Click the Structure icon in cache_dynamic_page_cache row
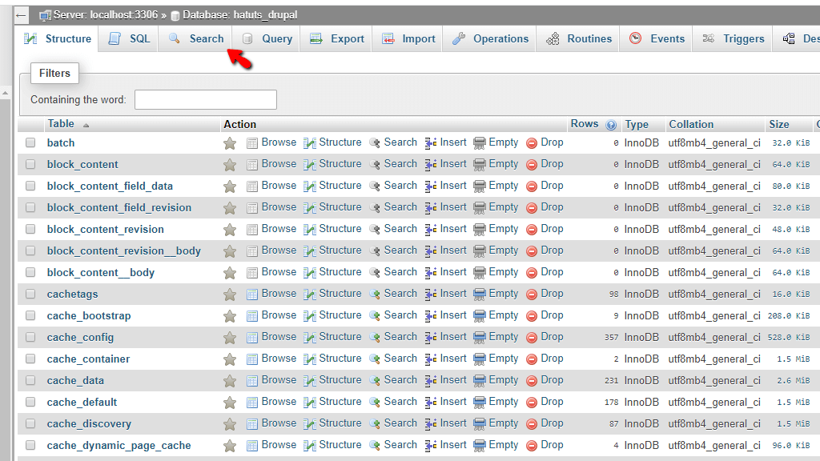The image size is (820, 461). pos(310,445)
